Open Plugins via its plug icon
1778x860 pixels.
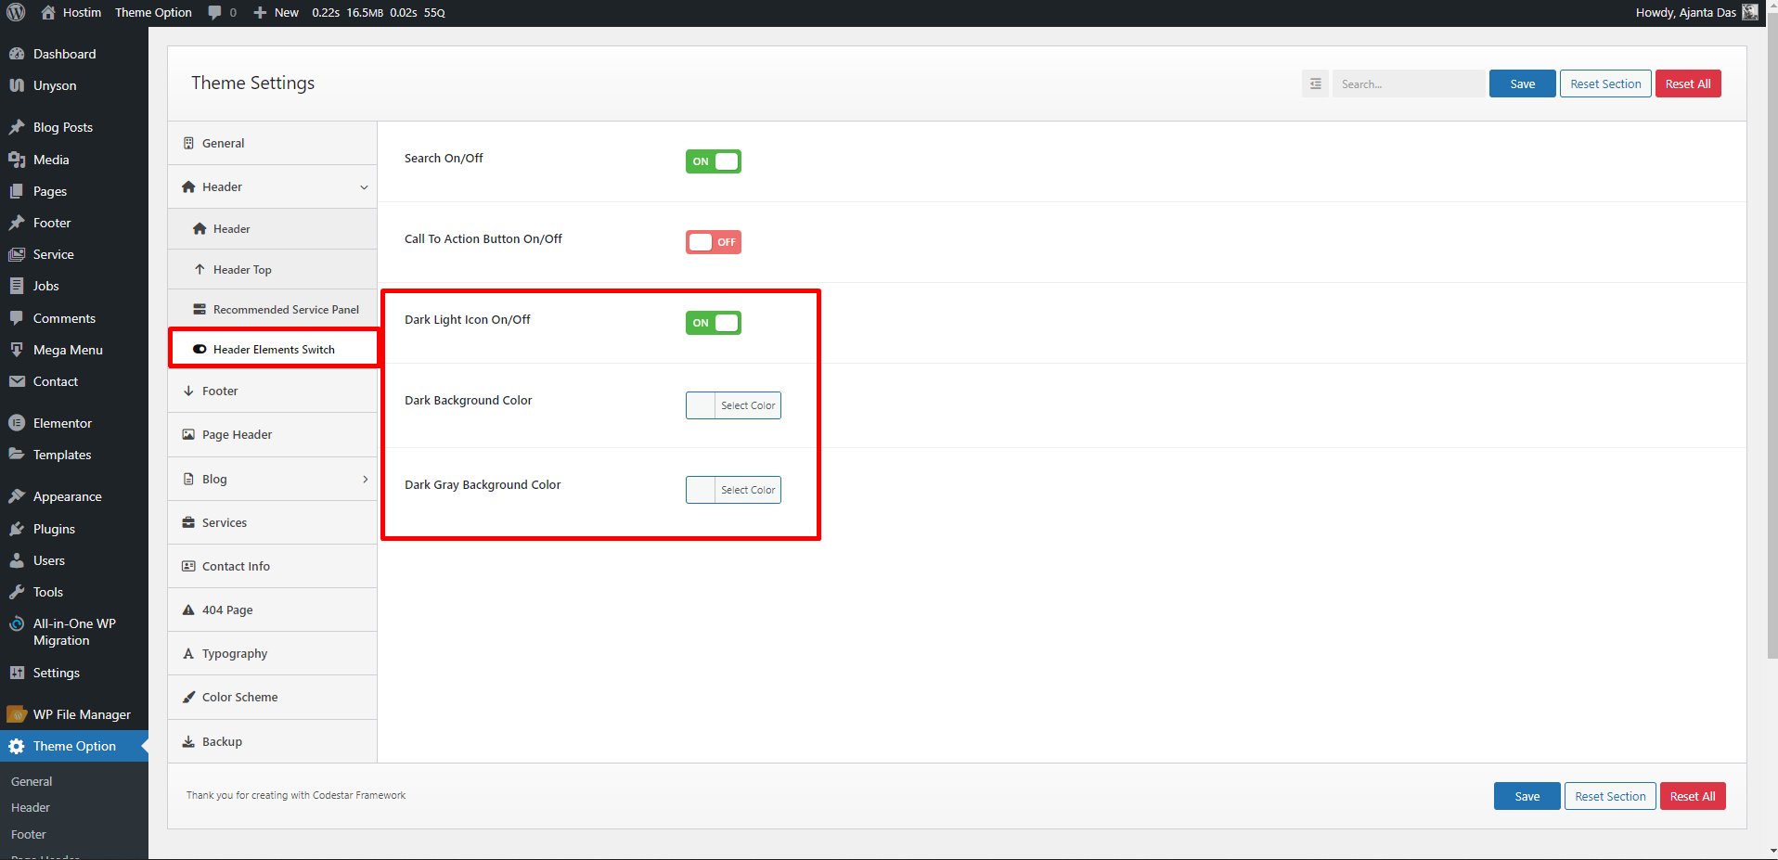(17, 529)
